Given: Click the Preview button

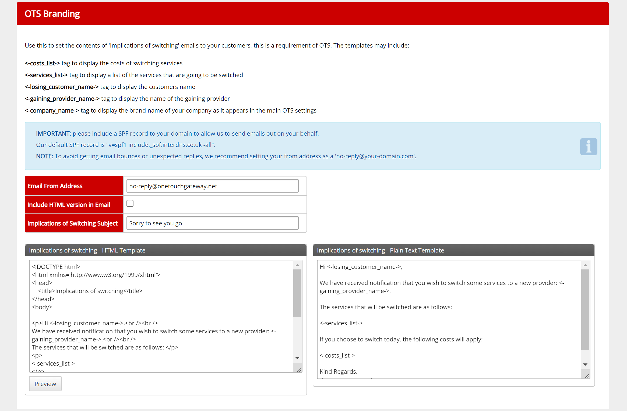Looking at the screenshot, I should [x=45, y=384].
